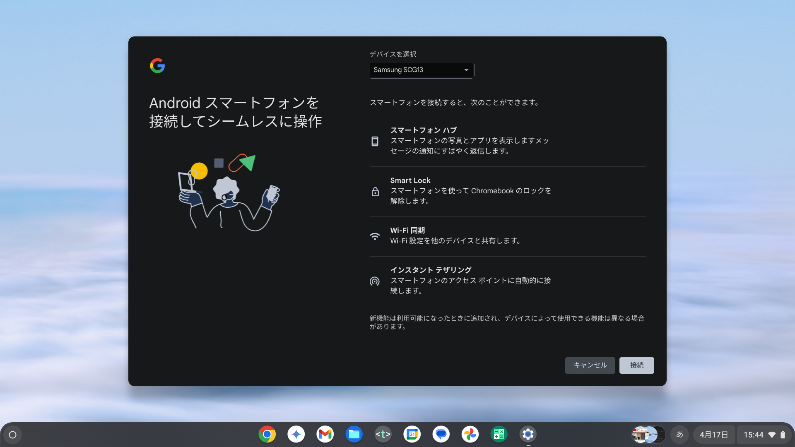The height and width of the screenshot is (447, 795).
Task: Click the Wi-Fi status icon in tray
Action: pos(772,435)
